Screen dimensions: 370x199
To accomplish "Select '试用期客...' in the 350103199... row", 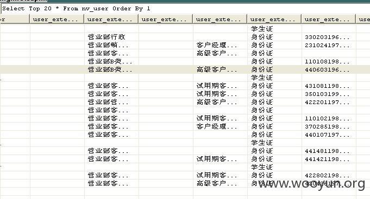I will tap(217, 94).
